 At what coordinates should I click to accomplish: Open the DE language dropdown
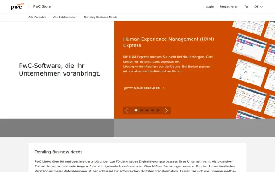258,7
